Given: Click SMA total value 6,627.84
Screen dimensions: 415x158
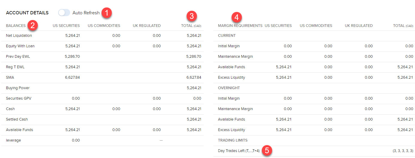Looking at the screenshot, I should coord(194,78).
